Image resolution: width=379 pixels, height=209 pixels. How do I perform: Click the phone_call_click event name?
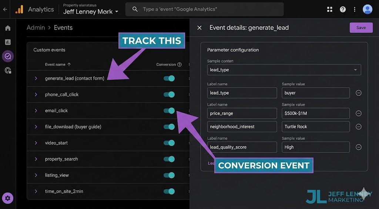(62, 94)
